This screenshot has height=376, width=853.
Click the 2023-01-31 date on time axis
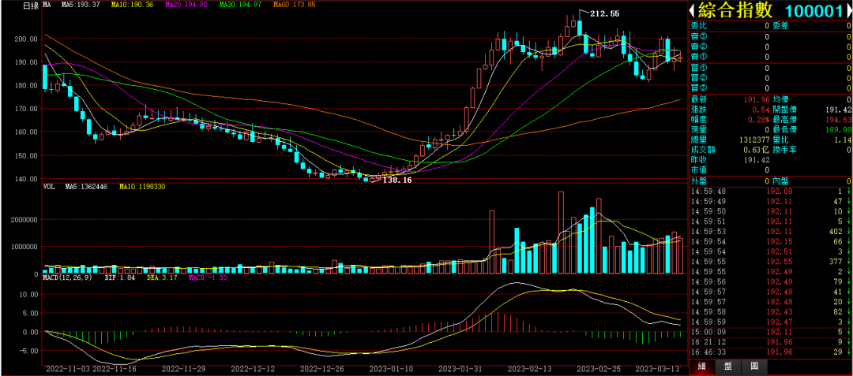(x=460, y=368)
